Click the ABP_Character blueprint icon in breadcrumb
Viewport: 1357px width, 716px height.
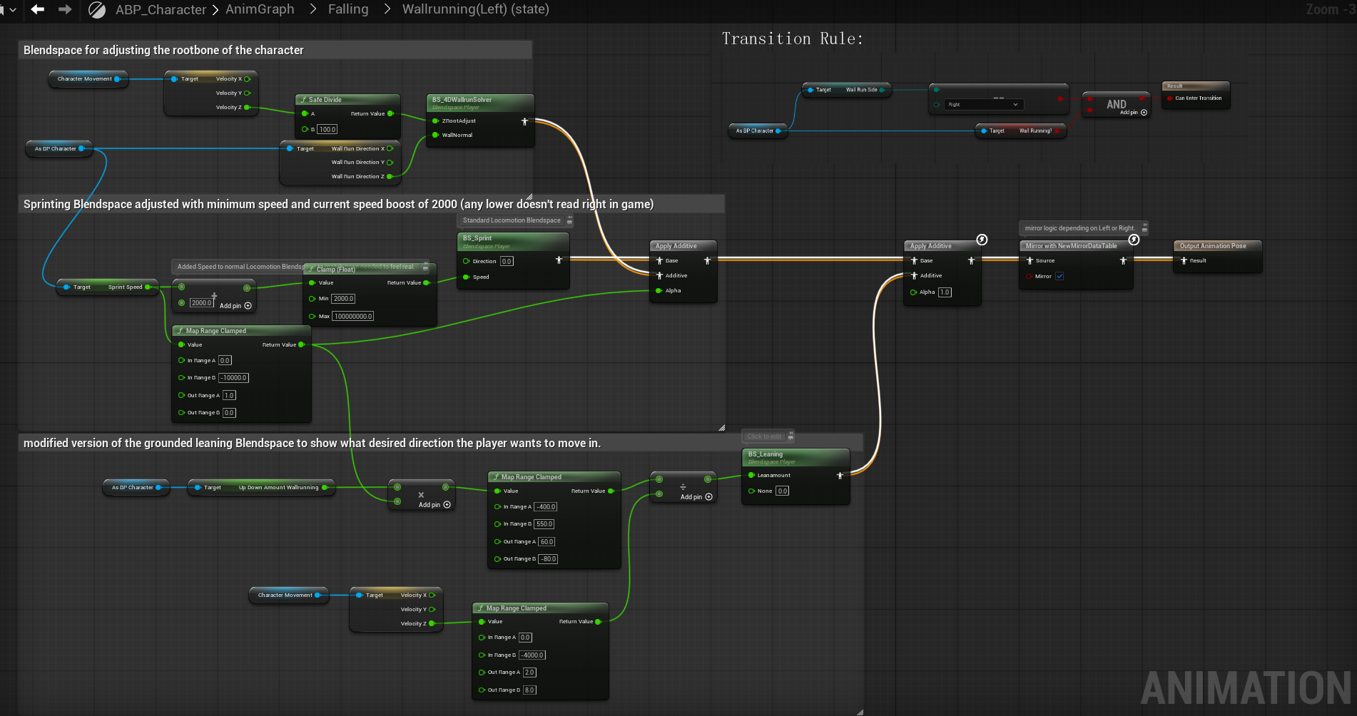[x=97, y=10]
